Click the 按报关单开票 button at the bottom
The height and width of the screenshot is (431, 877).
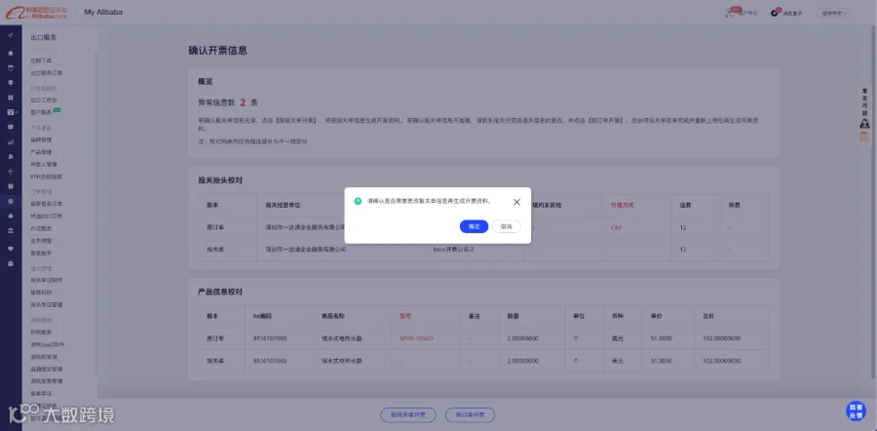click(407, 415)
